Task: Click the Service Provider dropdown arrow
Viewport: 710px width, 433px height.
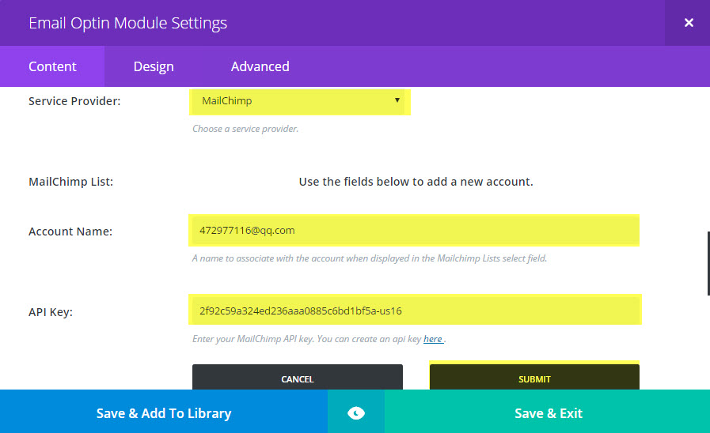Action: 397,100
